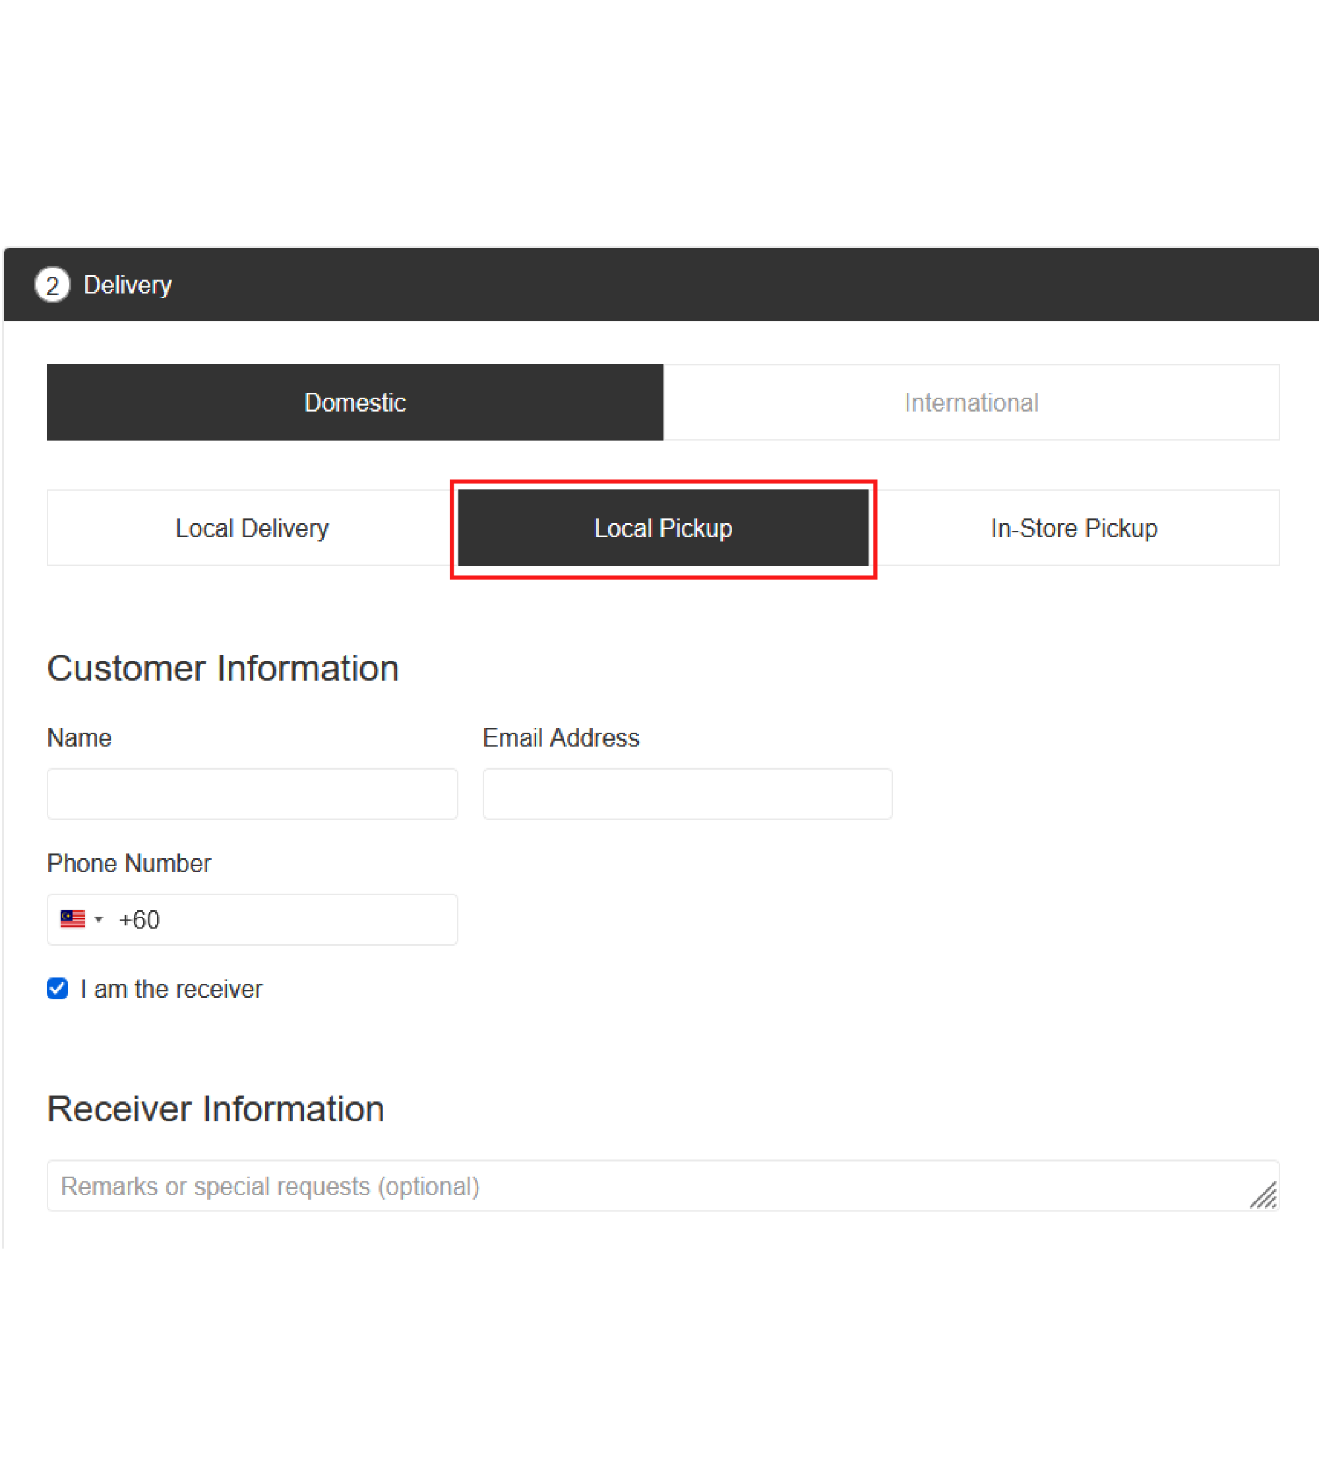Image resolution: width=1319 pixels, height=1484 pixels.
Task: Click the 'Receiver Information' heading
Action: (216, 1109)
